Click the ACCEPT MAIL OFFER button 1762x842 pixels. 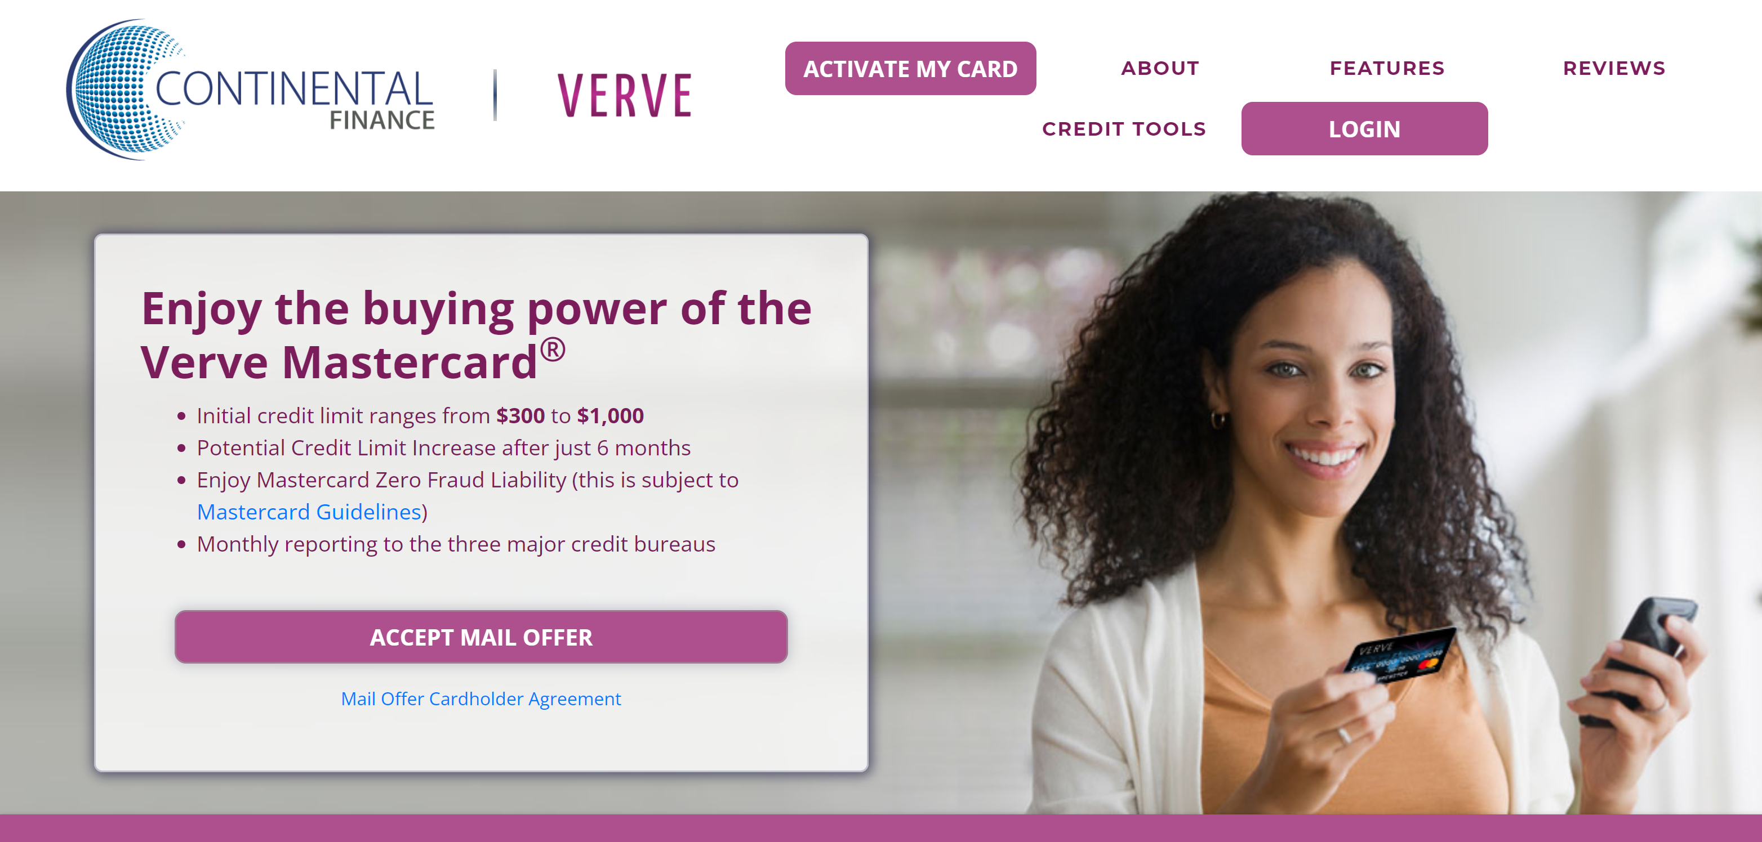point(481,637)
